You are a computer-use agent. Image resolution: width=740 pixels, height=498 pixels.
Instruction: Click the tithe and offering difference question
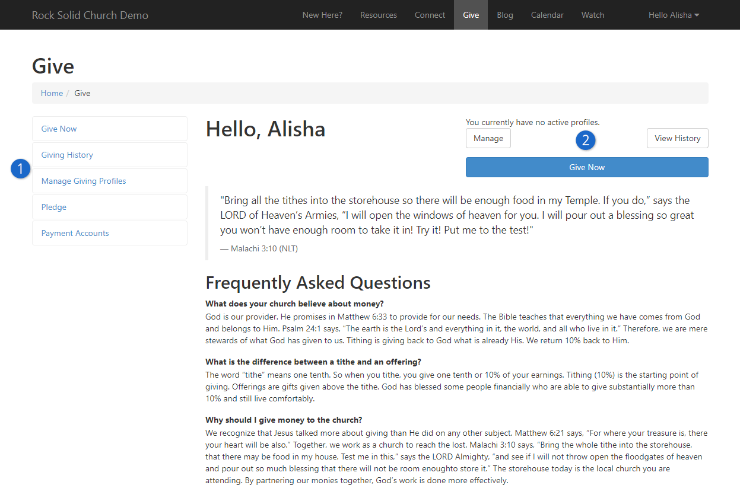click(x=313, y=362)
